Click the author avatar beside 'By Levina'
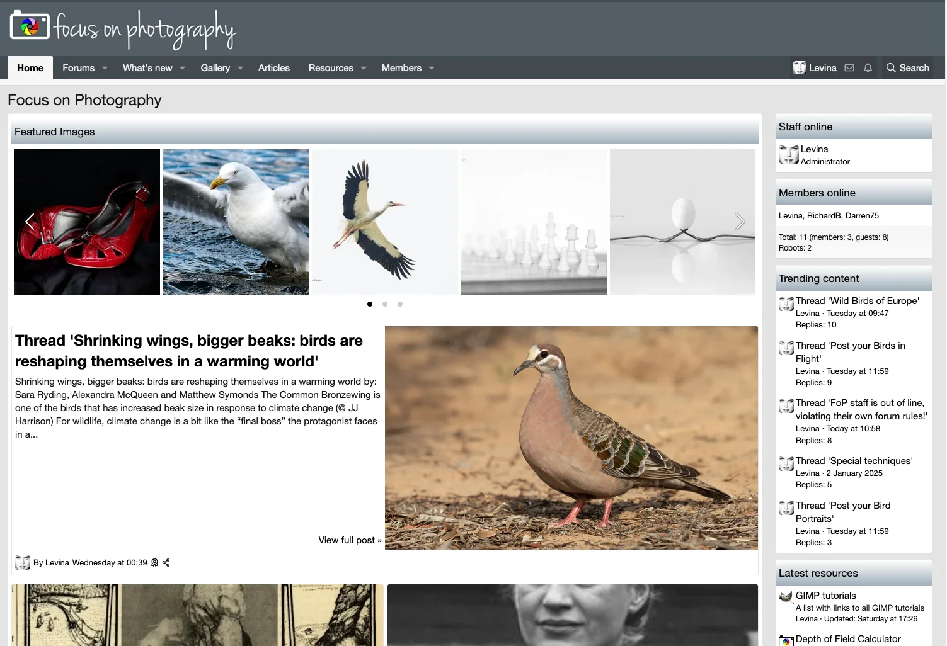Image resolution: width=947 pixels, height=646 pixels. (23, 563)
